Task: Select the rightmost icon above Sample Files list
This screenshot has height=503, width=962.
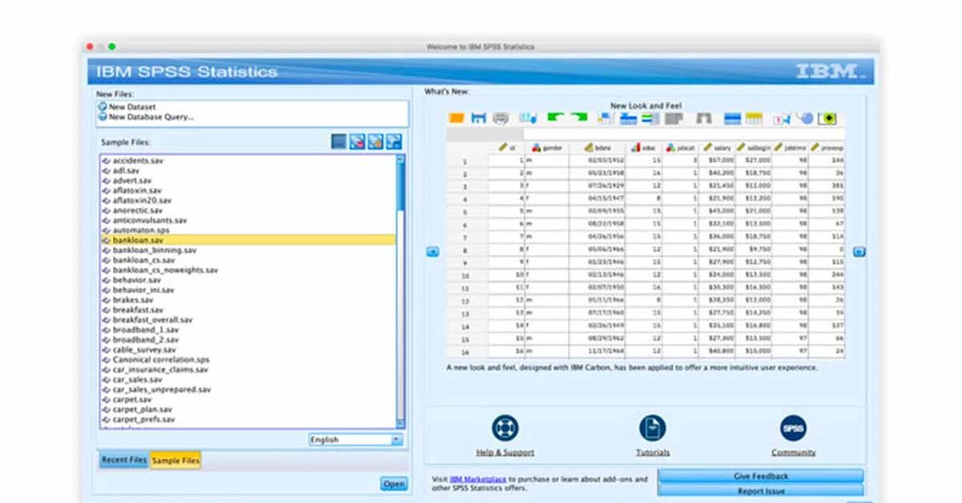Action: tap(394, 141)
